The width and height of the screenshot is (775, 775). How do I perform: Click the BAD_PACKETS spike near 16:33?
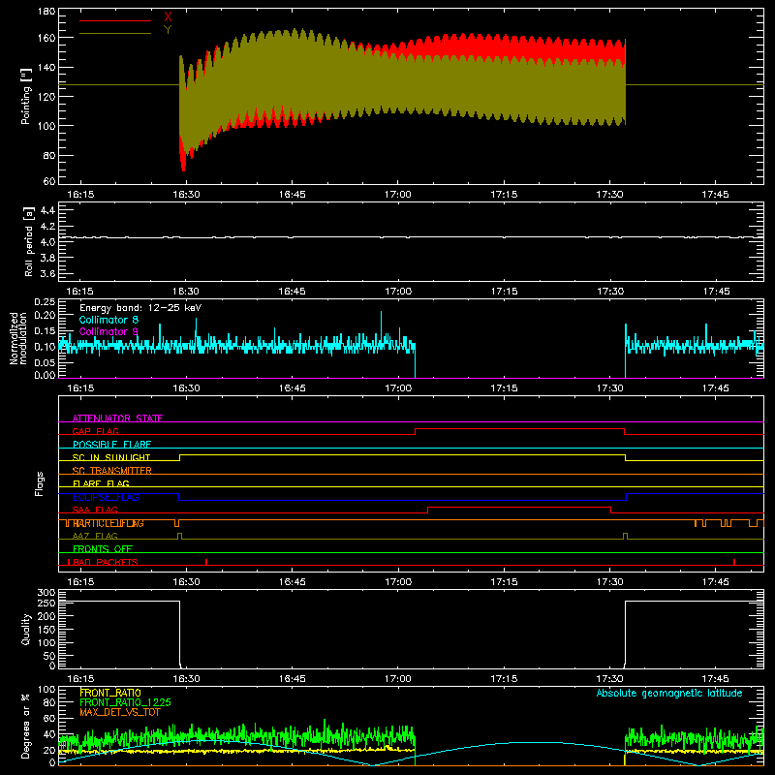pyautogui.click(x=206, y=562)
